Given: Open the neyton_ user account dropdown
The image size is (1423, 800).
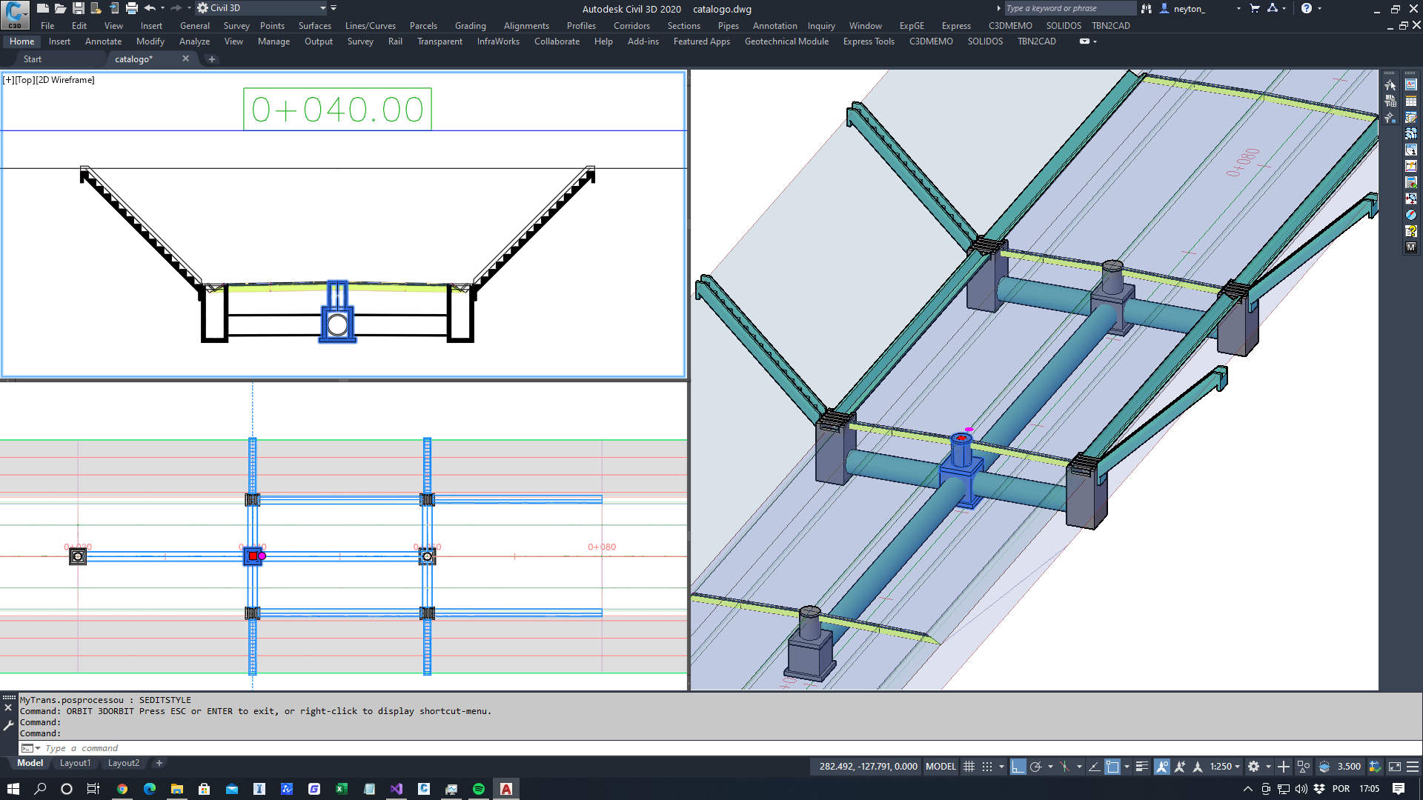Looking at the screenshot, I should [1238, 9].
